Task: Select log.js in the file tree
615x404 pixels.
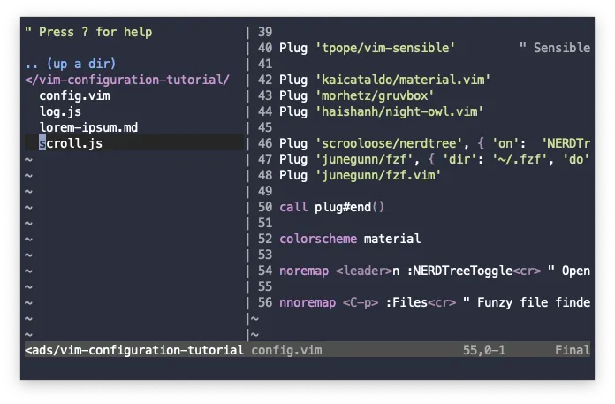Action: [x=60, y=111]
